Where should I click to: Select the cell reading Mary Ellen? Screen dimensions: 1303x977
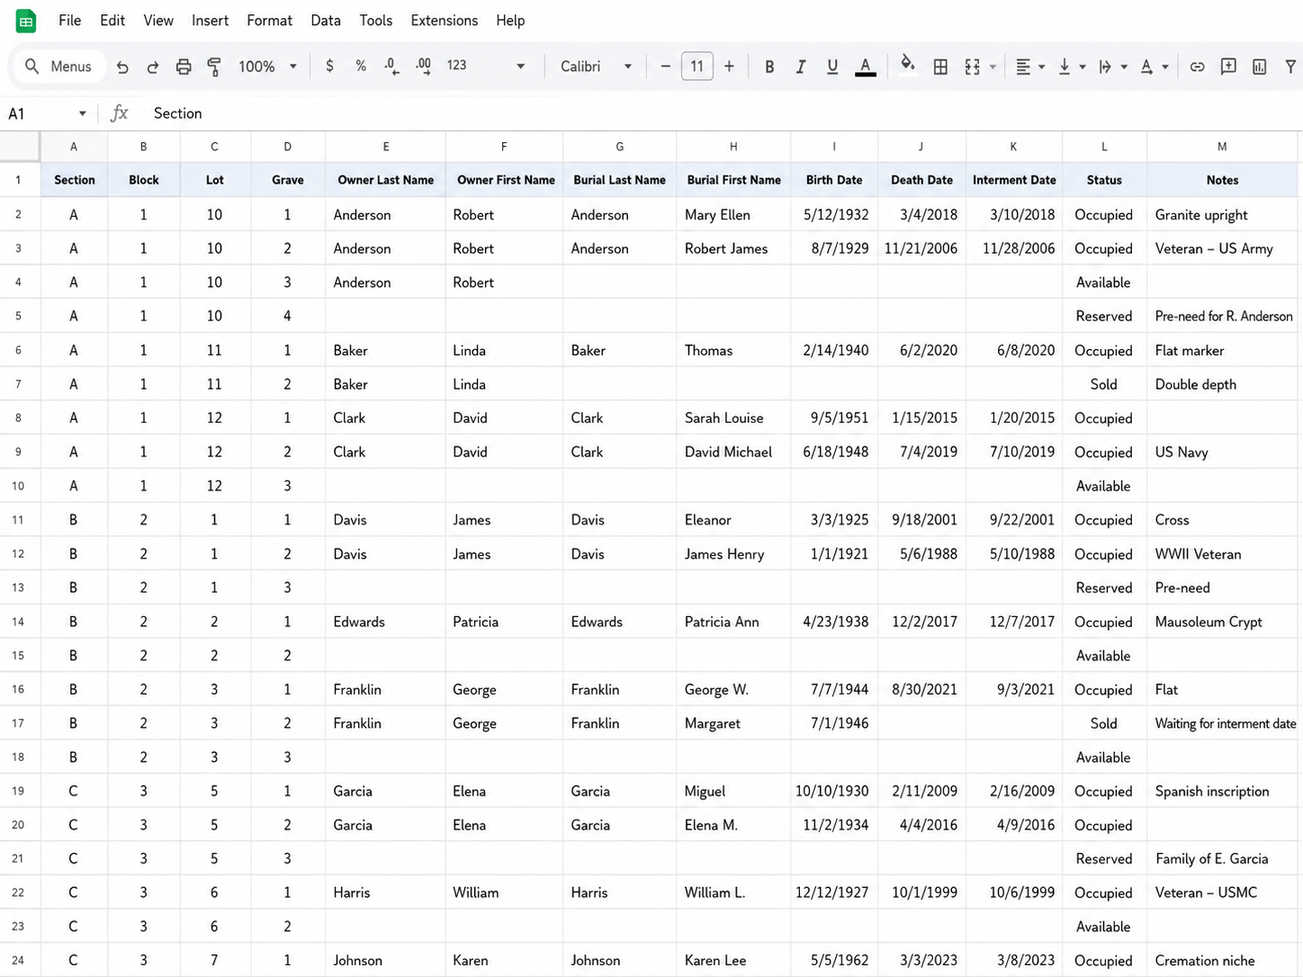[x=733, y=215]
